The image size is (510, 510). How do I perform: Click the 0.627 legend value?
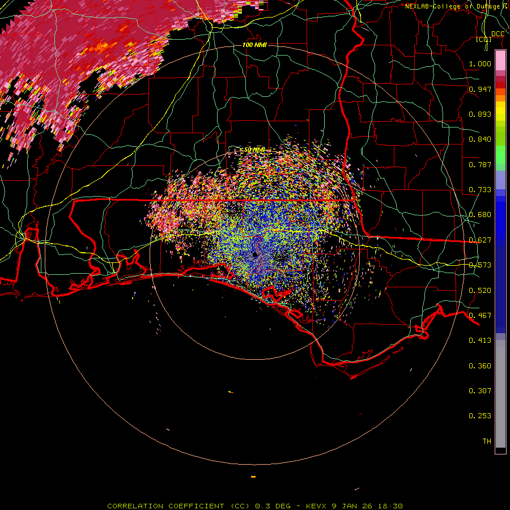[480, 240]
